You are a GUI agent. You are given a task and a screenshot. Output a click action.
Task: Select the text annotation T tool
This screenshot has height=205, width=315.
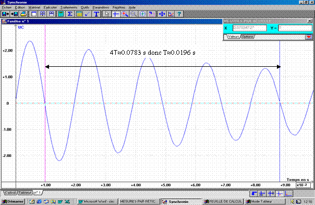[96, 14]
